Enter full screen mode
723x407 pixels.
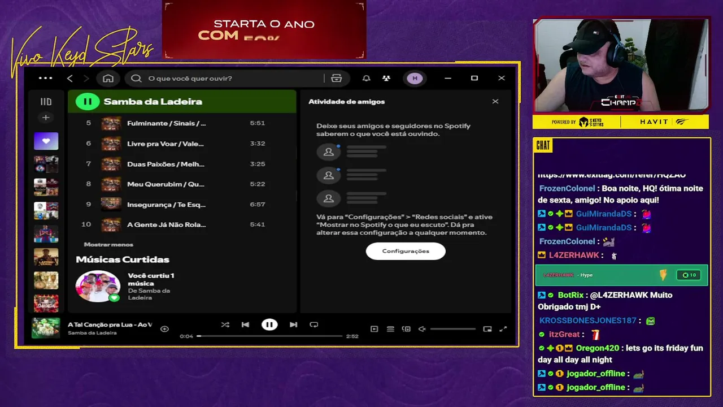point(503,329)
